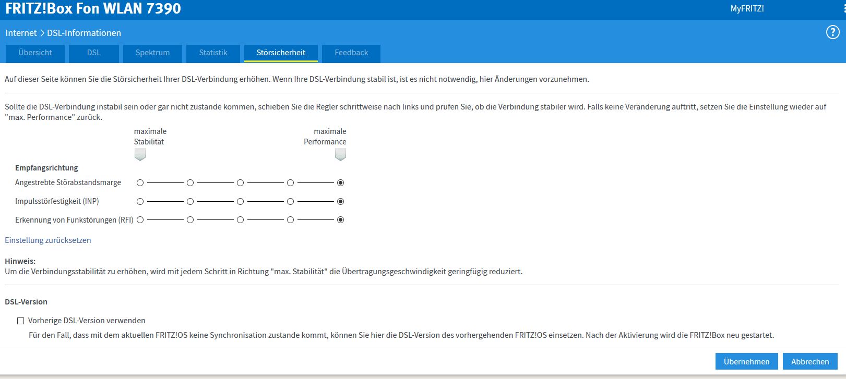Viewport: 846px width, 379px height.
Task: Click the maximale Performance marker icon
Action: click(x=340, y=155)
